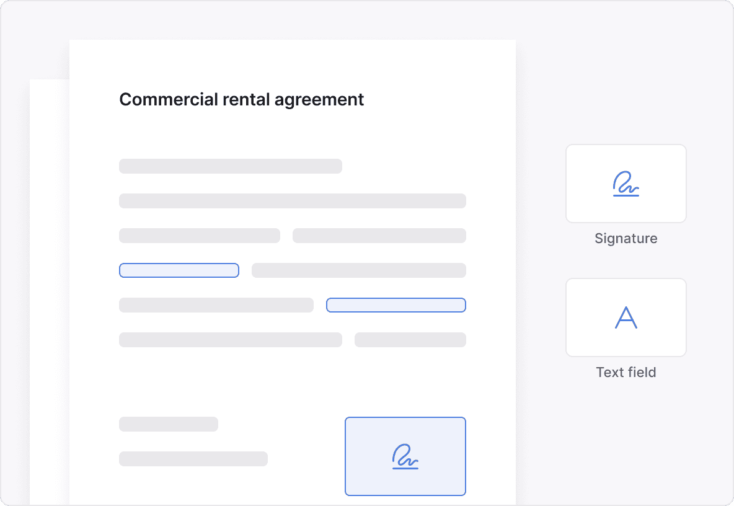Click the Commercial rental agreement title
Screen dimensions: 734x506
[x=241, y=99]
